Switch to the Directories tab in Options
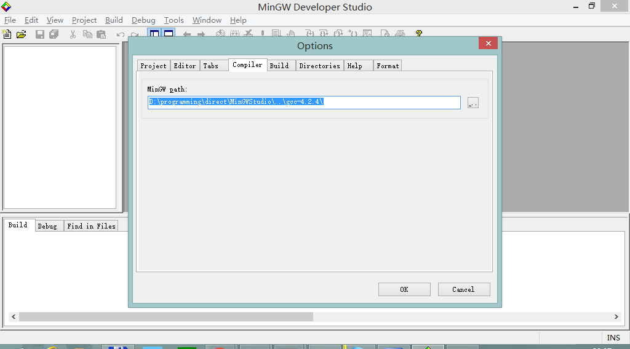Screen dimensions: 630x349 pos(319,66)
